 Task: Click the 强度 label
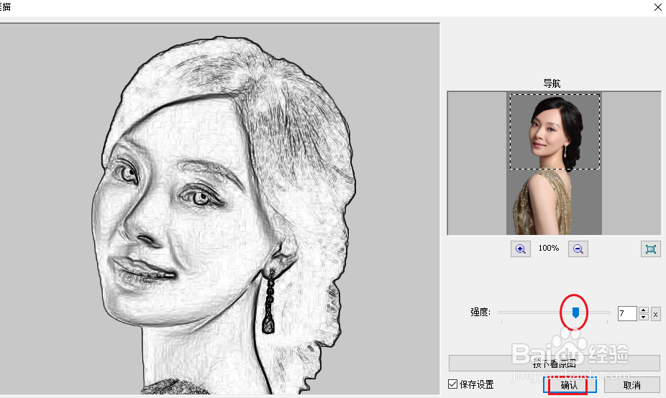[480, 313]
